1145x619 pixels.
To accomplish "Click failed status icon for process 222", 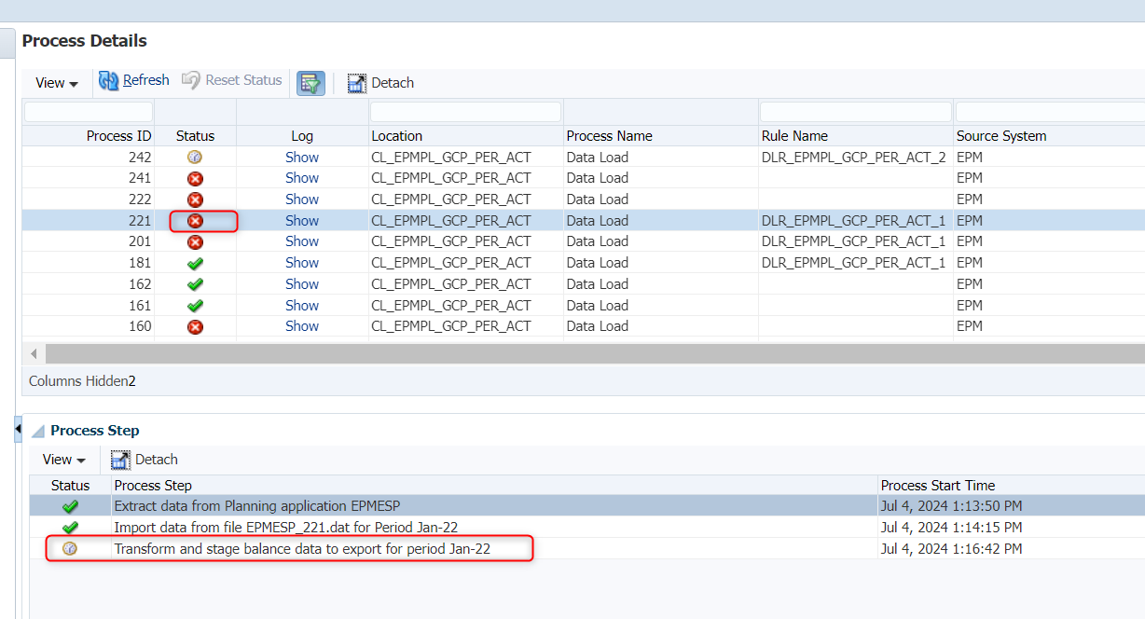I will tap(195, 199).
